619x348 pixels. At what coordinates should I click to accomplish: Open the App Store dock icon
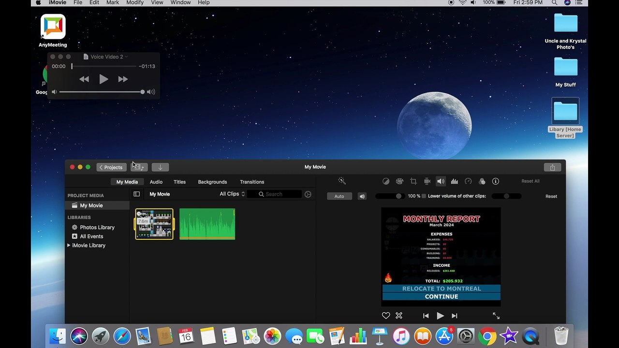444,336
